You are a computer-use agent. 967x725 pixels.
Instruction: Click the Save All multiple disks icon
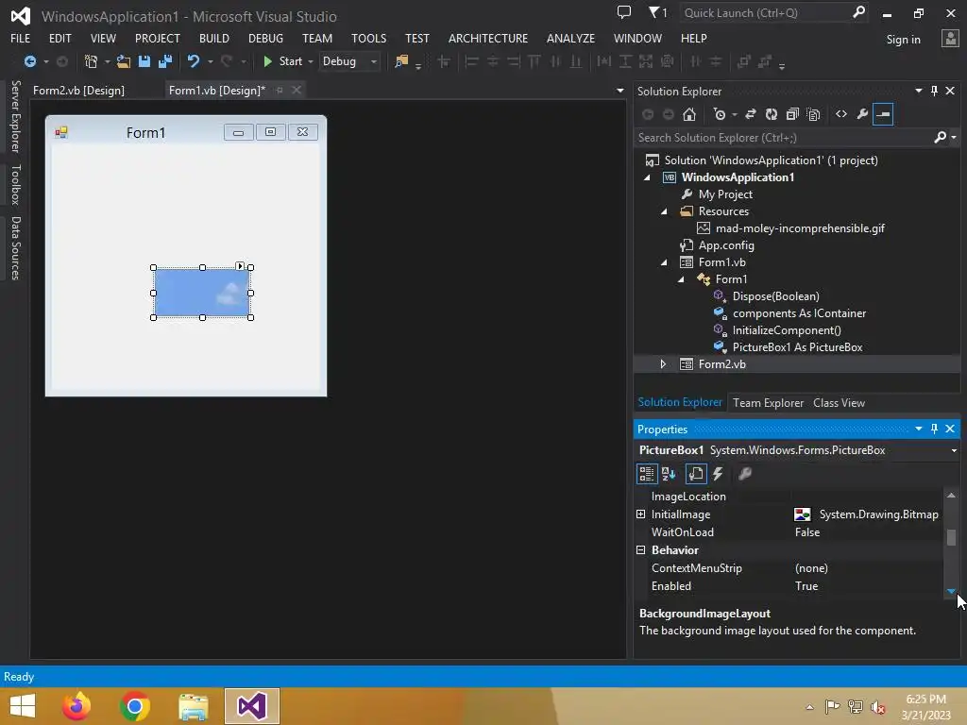[x=165, y=61]
